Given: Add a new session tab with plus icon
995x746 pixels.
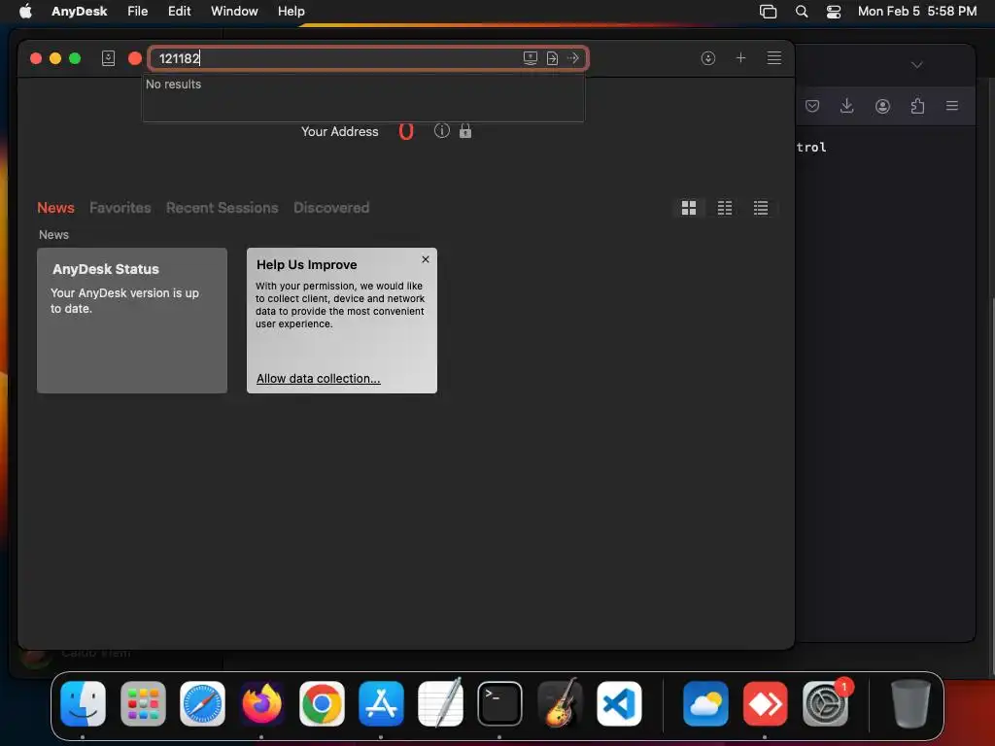Looking at the screenshot, I should 740,57.
